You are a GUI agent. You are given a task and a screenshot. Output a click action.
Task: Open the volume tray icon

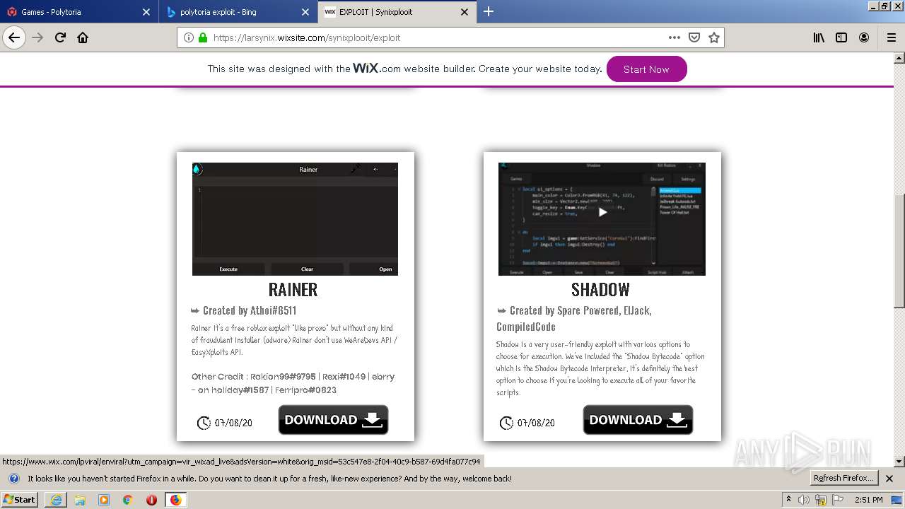click(804, 500)
